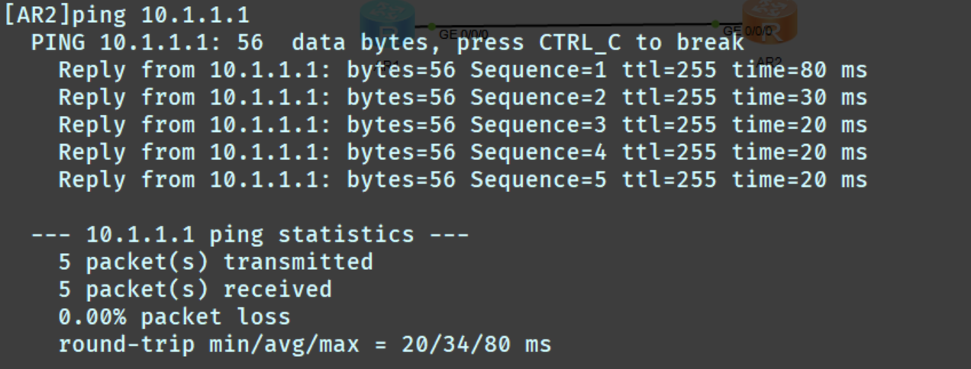This screenshot has height=369, width=971.
Task: Click the Sequence=1 reply line
Action: click(x=462, y=70)
